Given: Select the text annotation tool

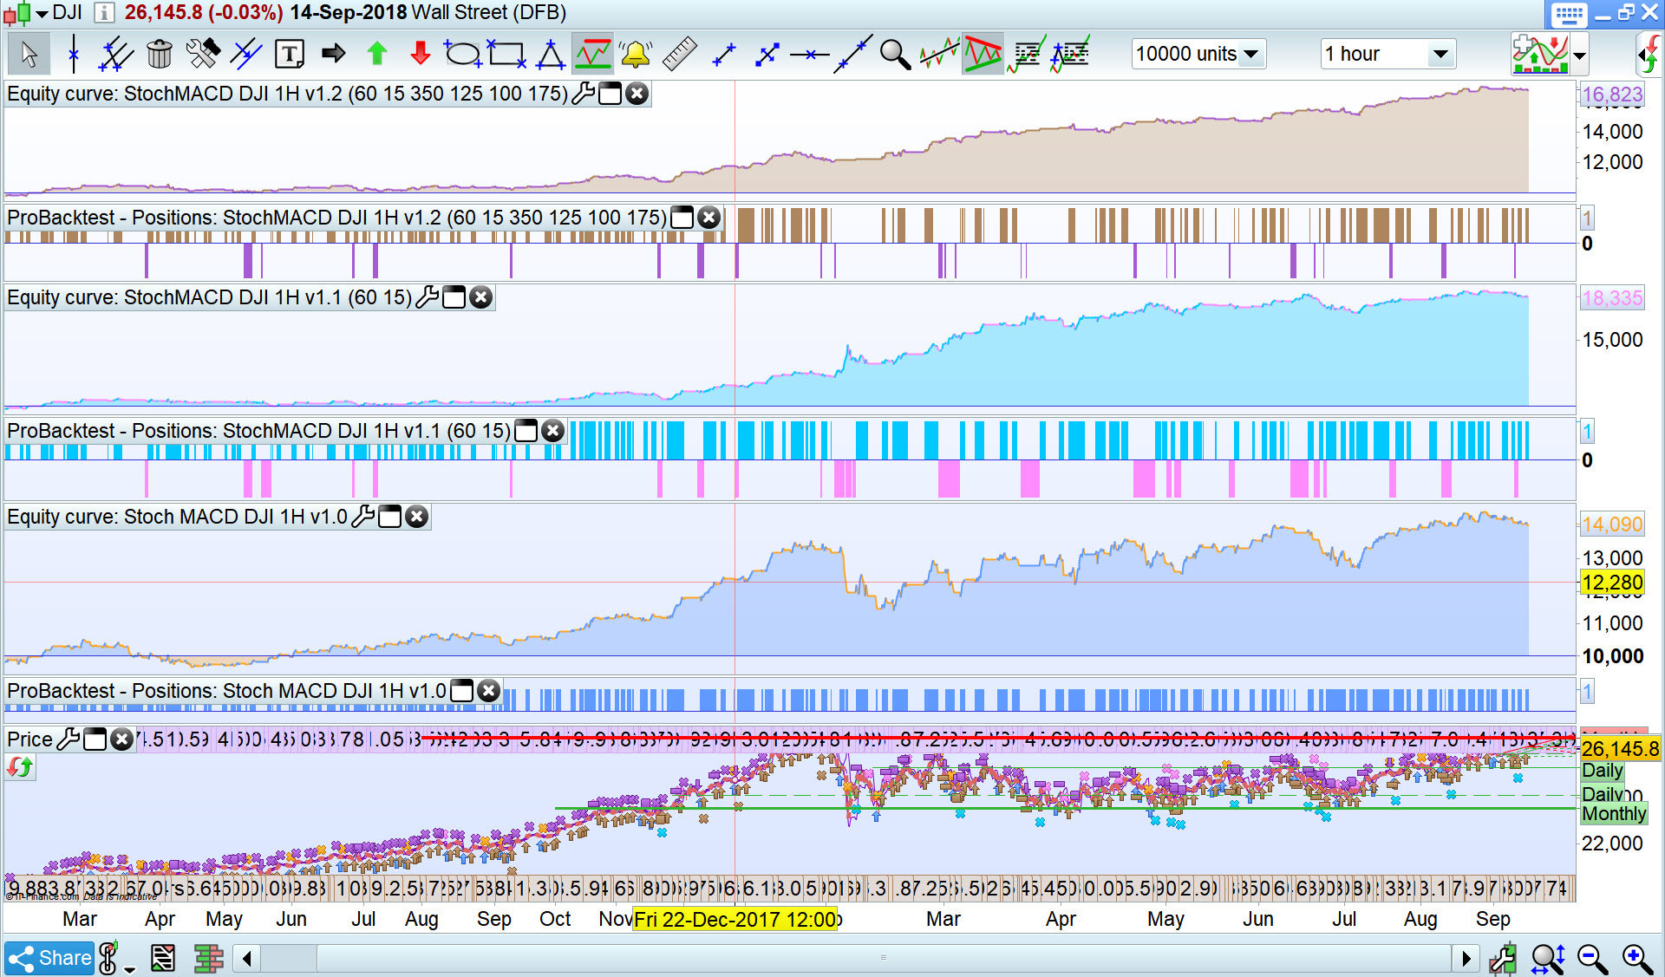Looking at the screenshot, I should [x=289, y=55].
